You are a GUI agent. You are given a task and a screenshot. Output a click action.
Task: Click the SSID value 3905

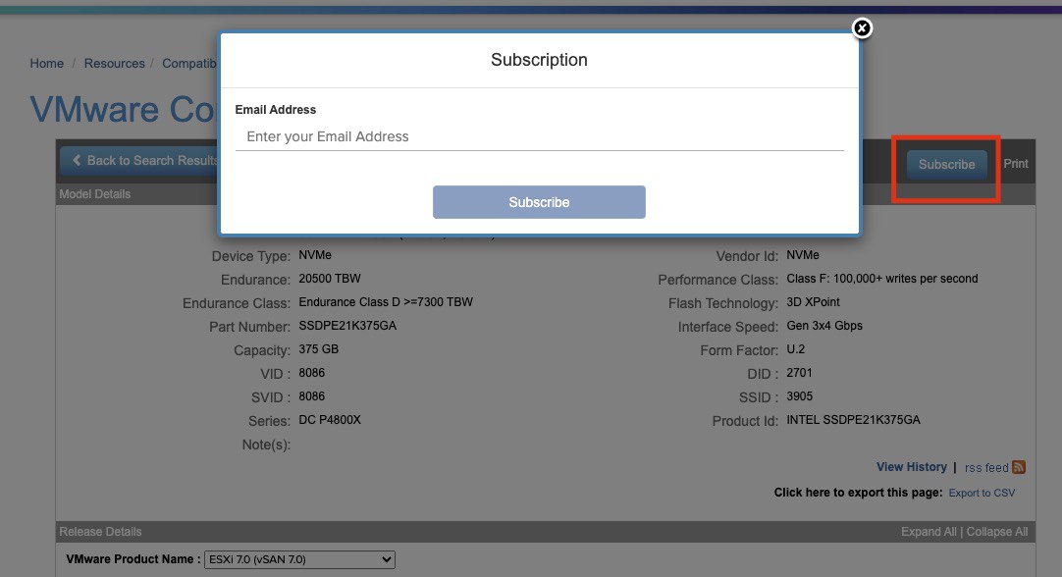point(799,396)
